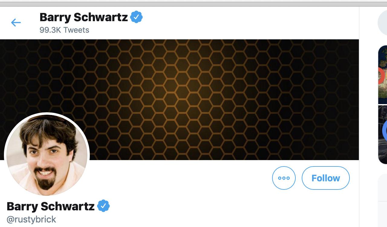Click the blue circle on lower thumbnail
Image resolution: width=387 pixels, height=227 pixels.
coord(385,131)
